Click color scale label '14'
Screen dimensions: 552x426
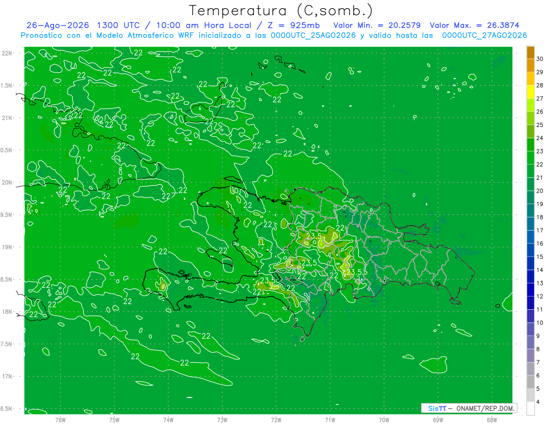tap(540, 270)
